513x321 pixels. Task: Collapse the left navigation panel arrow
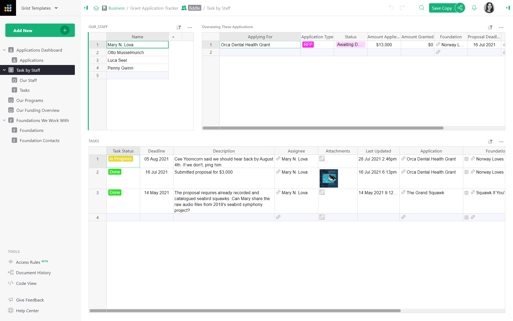[86, 8]
